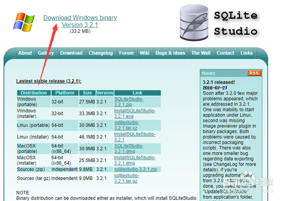Viewport: 290px width, 201px height.
Task: Open the About menu item
Action: tap(25, 53)
